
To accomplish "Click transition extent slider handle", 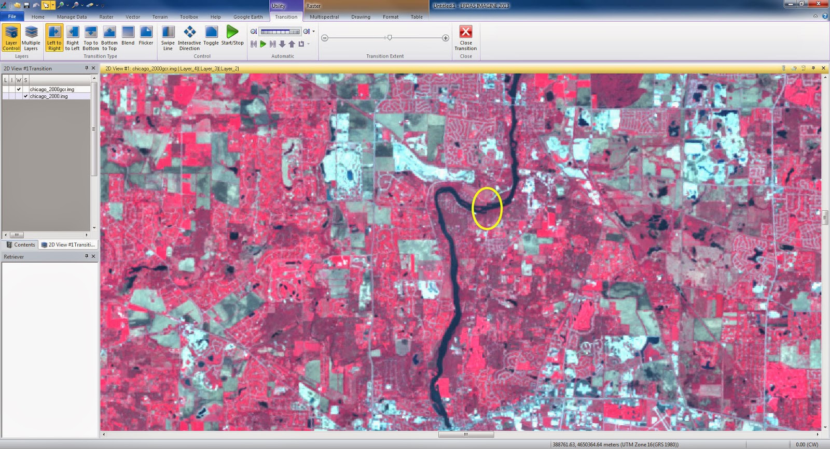I will point(389,37).
